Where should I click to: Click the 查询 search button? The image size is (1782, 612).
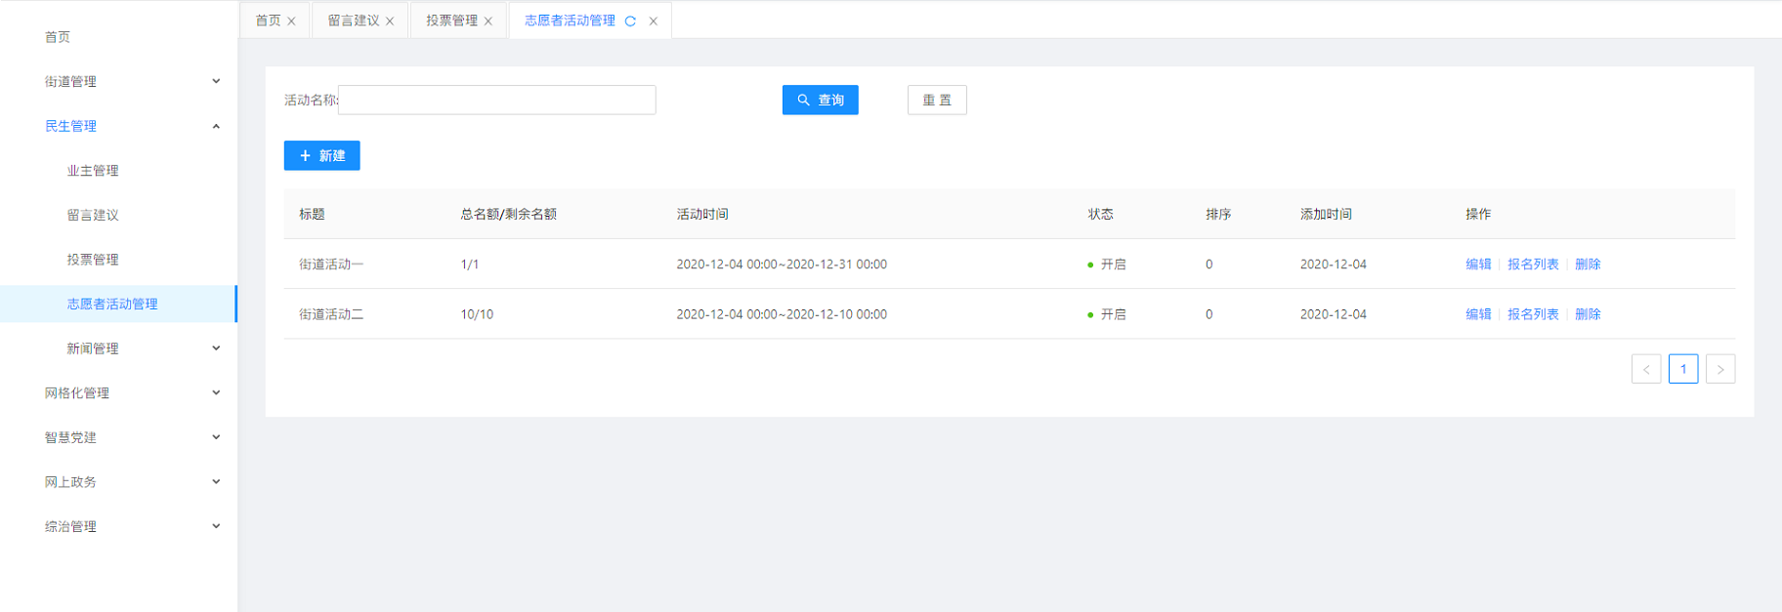point(821,100)
